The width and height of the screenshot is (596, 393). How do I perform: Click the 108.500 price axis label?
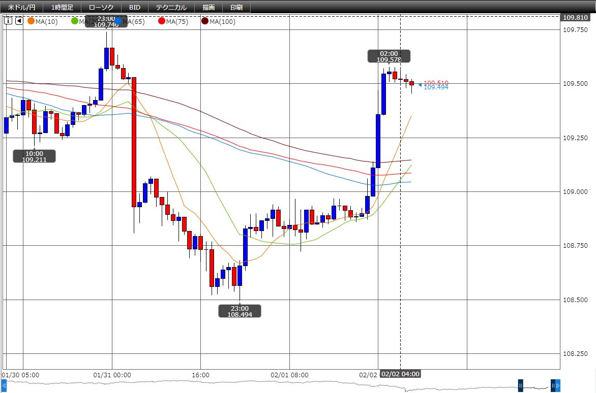point(575,300)
